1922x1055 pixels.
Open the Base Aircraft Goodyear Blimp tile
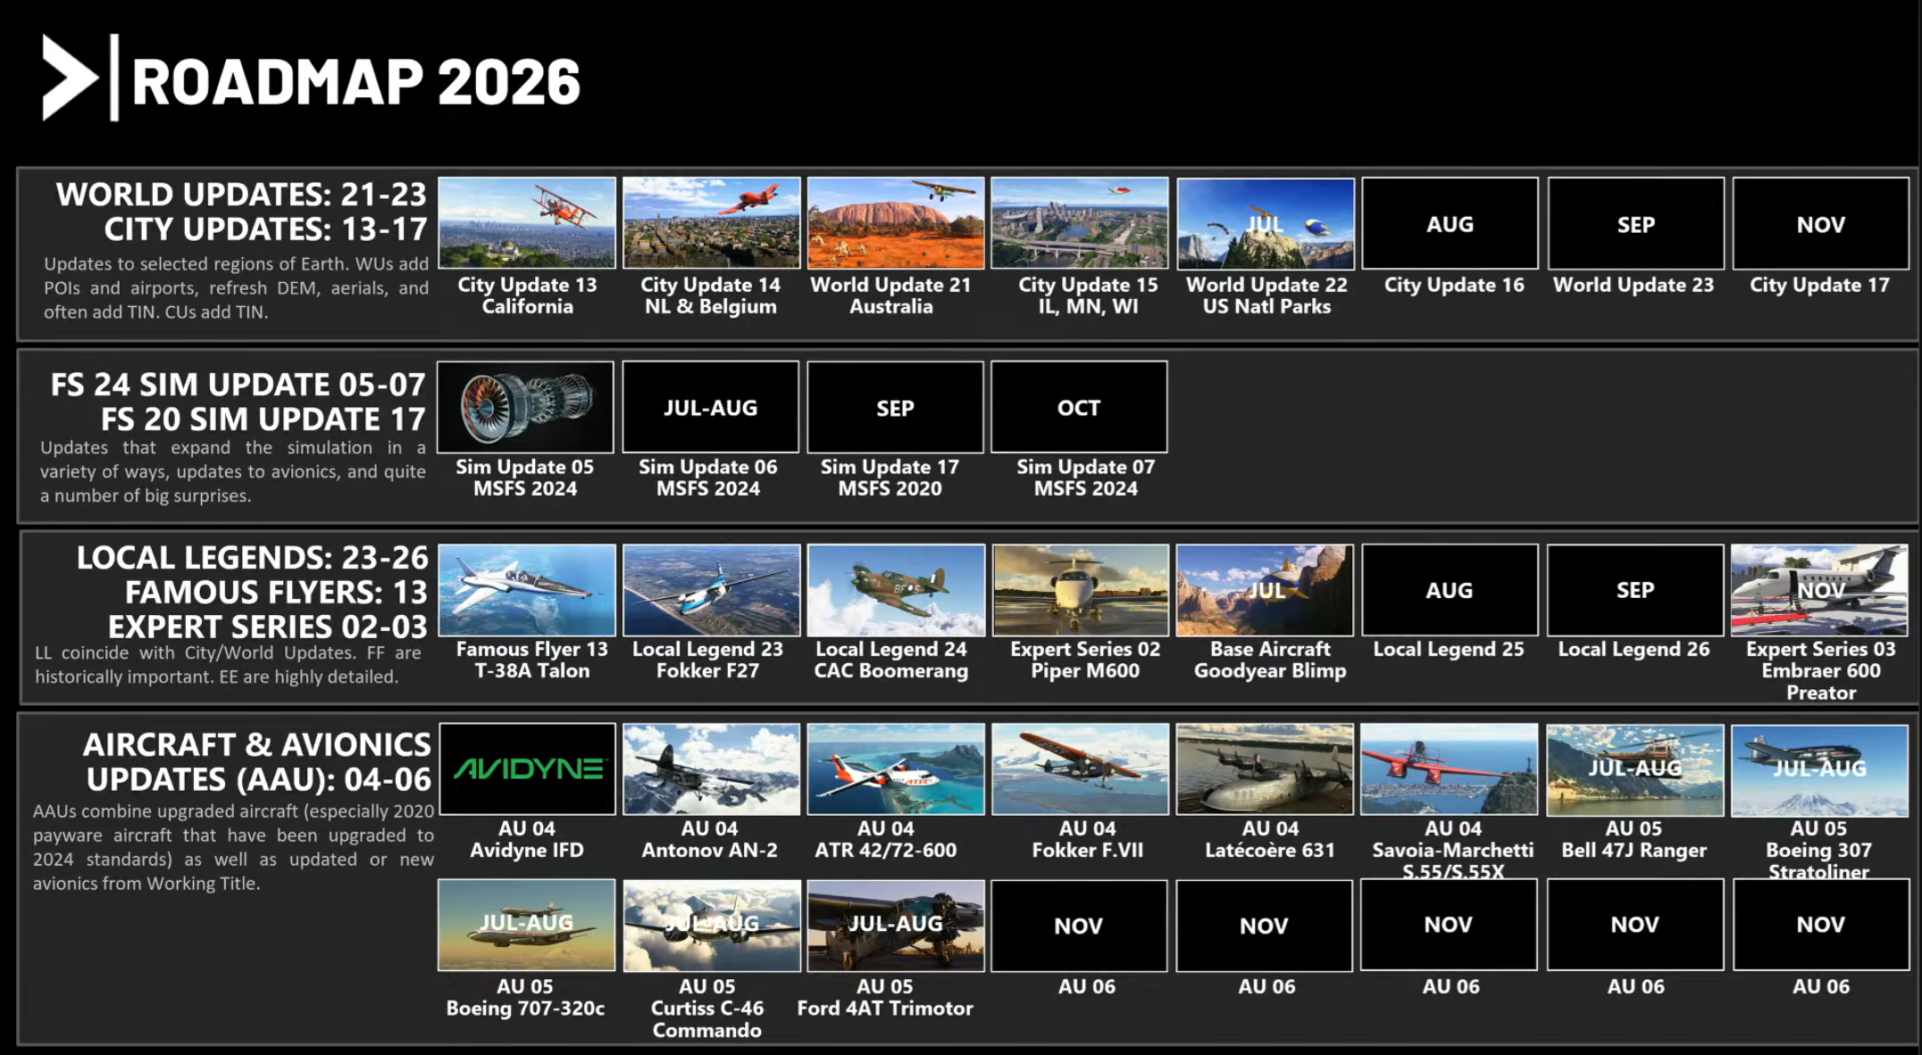pyautogui.click(x=1266, y=590)
